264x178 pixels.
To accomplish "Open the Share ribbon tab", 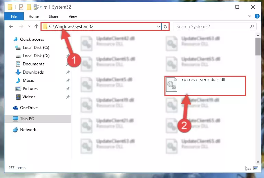I will point(53,16).
